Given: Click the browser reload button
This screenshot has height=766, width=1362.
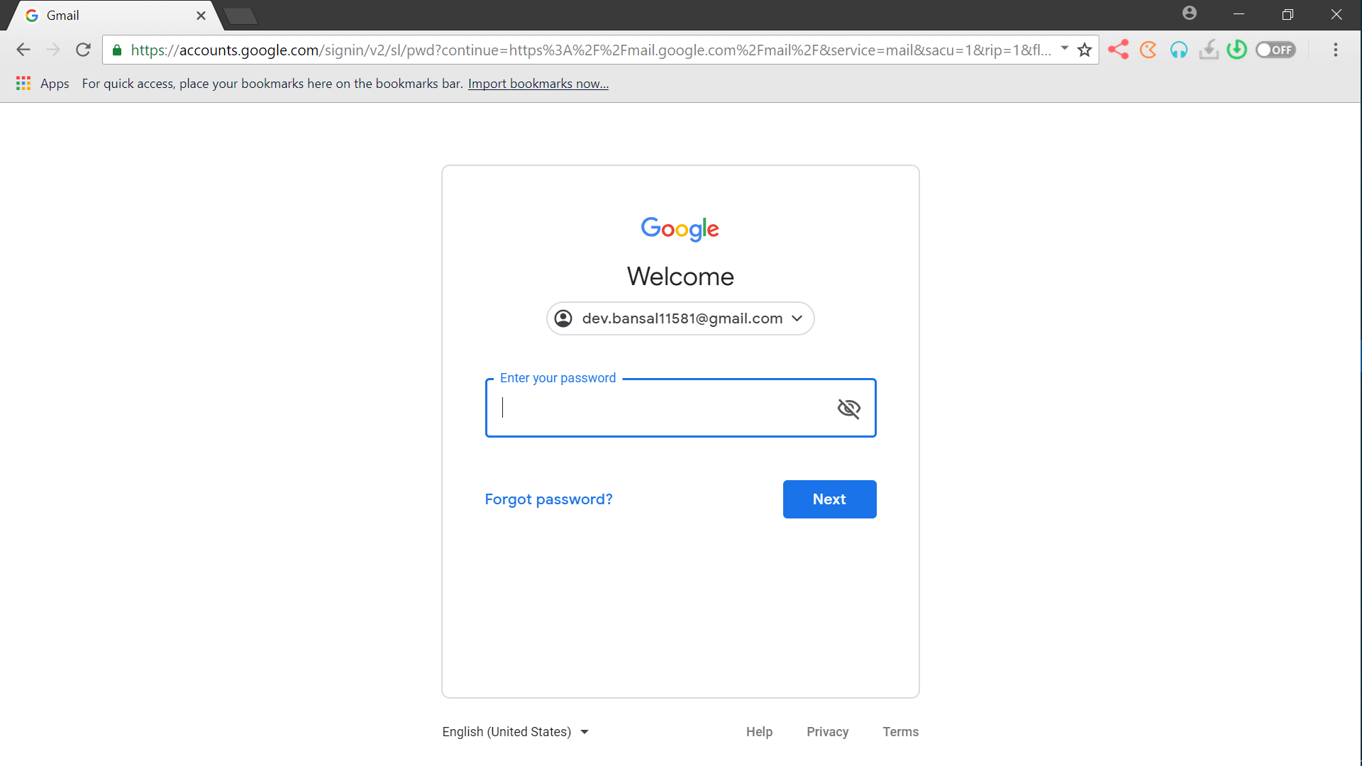Looking at the screenshot, I should (x=82, y=49).
